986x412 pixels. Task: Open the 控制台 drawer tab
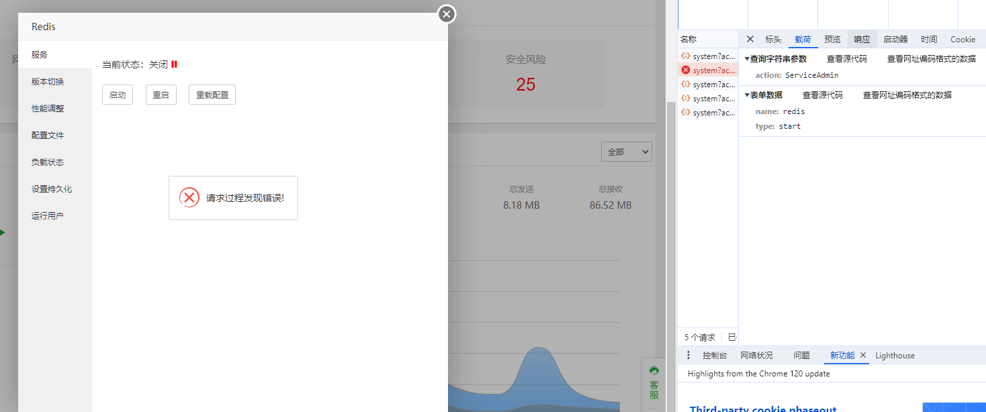coord(715,356)
